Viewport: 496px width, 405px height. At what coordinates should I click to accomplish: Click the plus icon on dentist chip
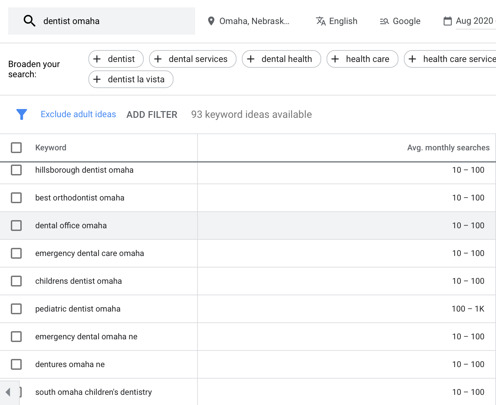[x=97, y=59]
